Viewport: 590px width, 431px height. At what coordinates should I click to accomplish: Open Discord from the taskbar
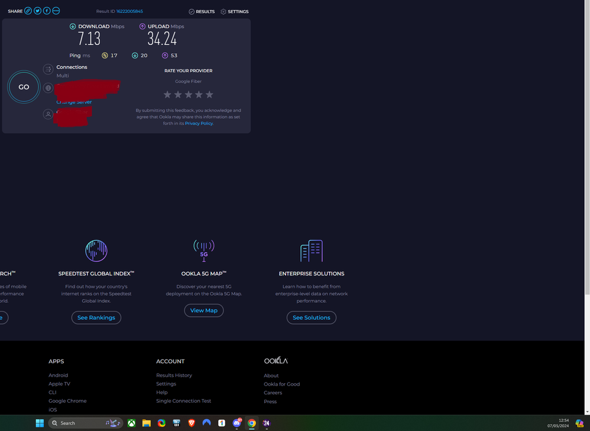pyautogui.click(x=236, y=423)
